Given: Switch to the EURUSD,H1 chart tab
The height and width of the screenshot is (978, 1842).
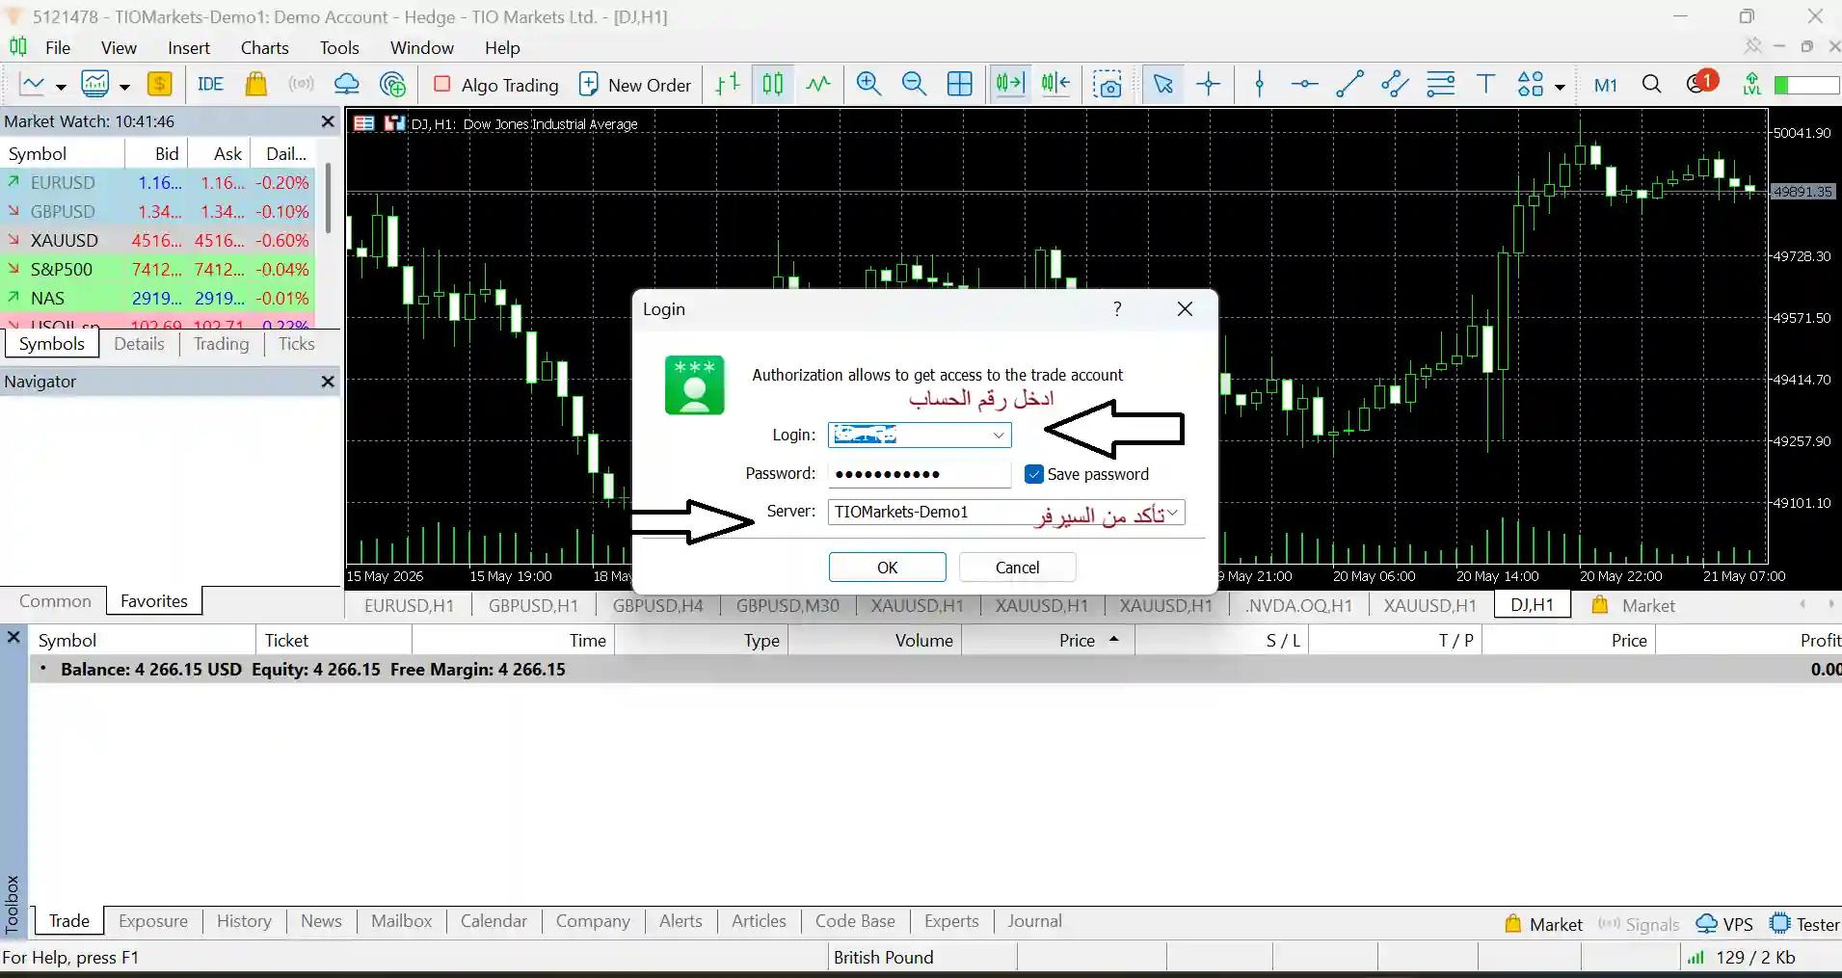Looking at the screenshot, I should point(409,606).
